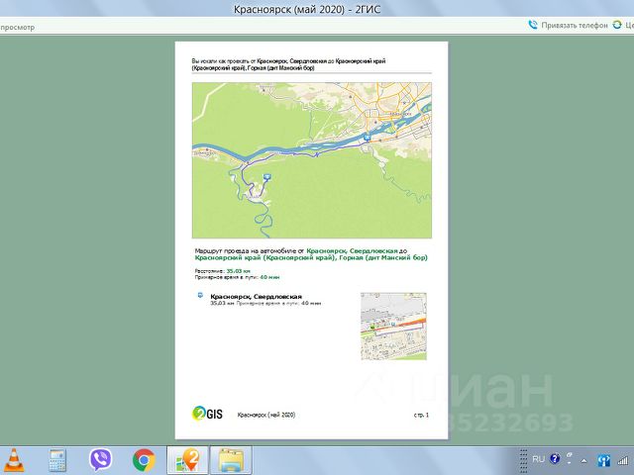Select the Просмотр tab
Image resolution: width=634 pixels, height=475 pixels.
click(x=17, y=27)
